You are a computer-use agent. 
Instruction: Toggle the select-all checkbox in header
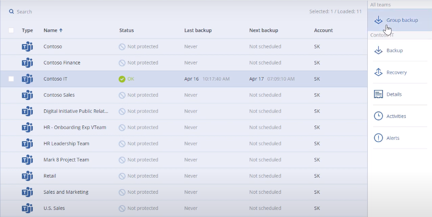11,30
